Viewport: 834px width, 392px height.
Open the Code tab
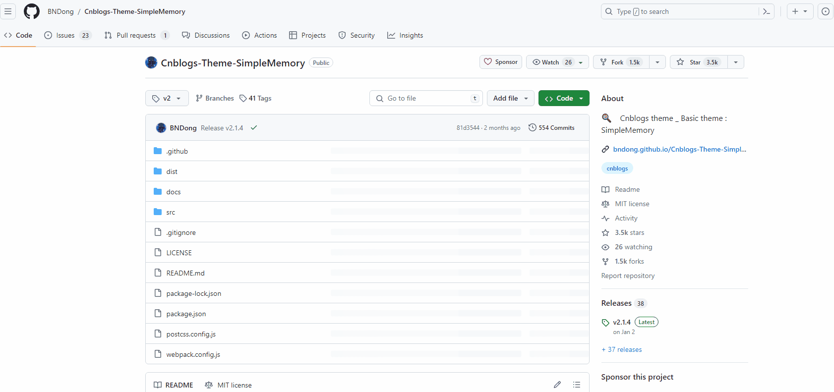[18, 35]
